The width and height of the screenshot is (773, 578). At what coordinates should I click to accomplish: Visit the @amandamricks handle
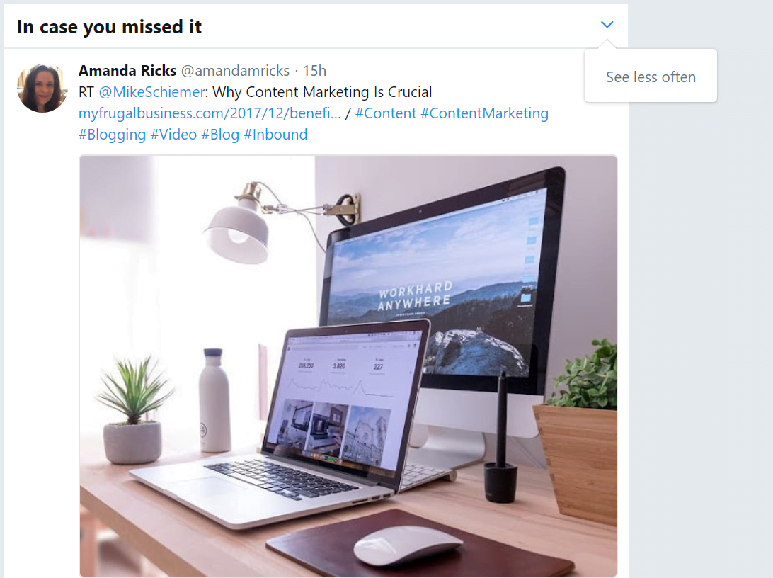[235, 71]
